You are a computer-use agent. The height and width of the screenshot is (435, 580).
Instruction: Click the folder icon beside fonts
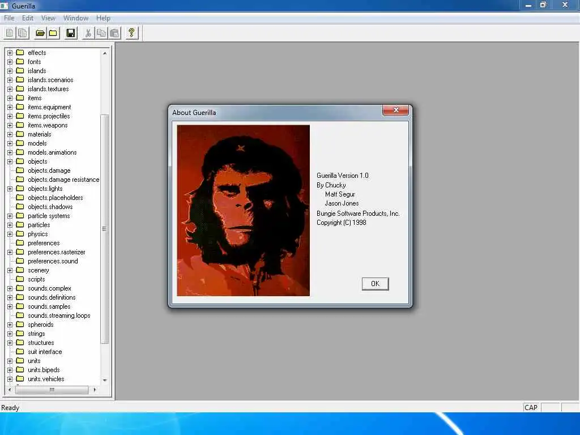pos(20,61)
